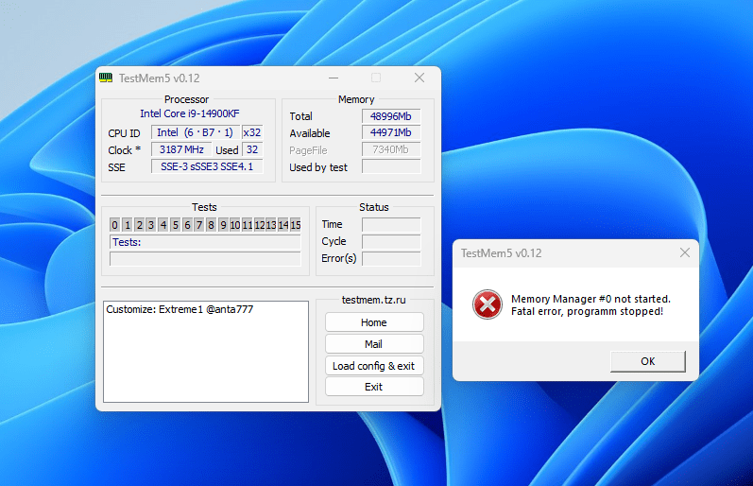
Task: Click the Customize: Extreme1 @anta777 log line
Action: pyautogui.click(x=180, y=309)
